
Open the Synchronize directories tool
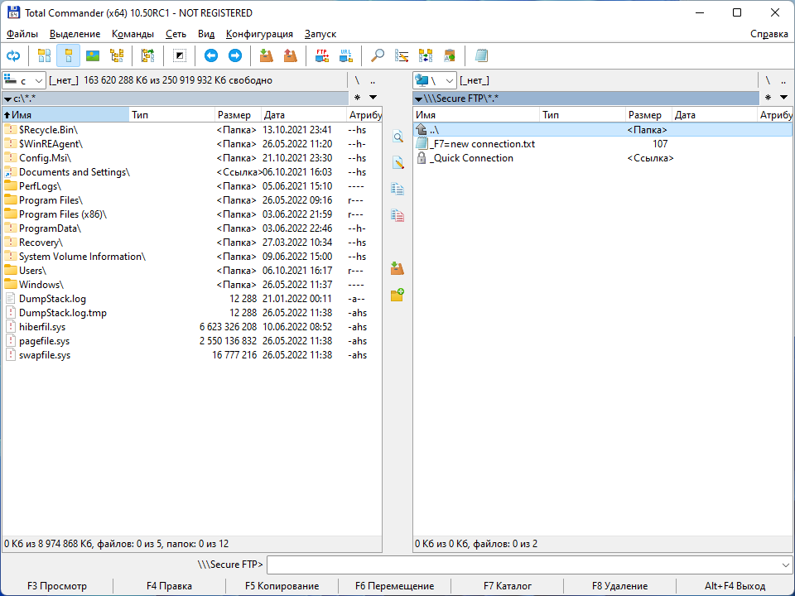tap(425, 55)
